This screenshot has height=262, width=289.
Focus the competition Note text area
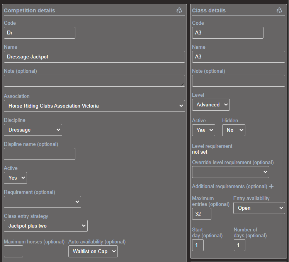point(94,81)
